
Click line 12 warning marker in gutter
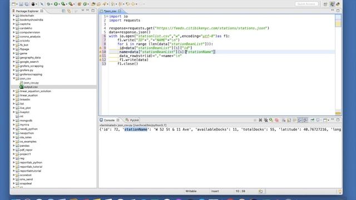(x=100, y=60)
